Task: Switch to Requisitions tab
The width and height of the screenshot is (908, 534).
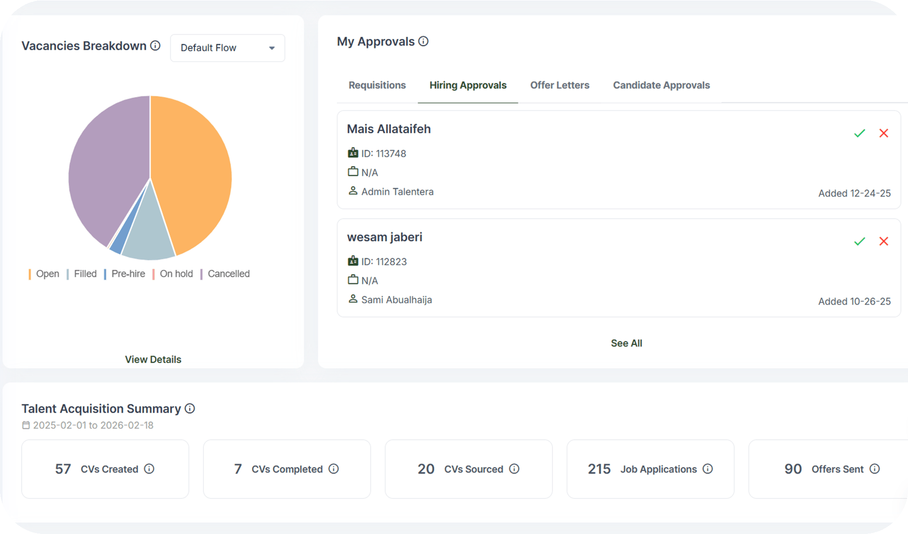Action: pyautogui.click(x=377, y=85)
